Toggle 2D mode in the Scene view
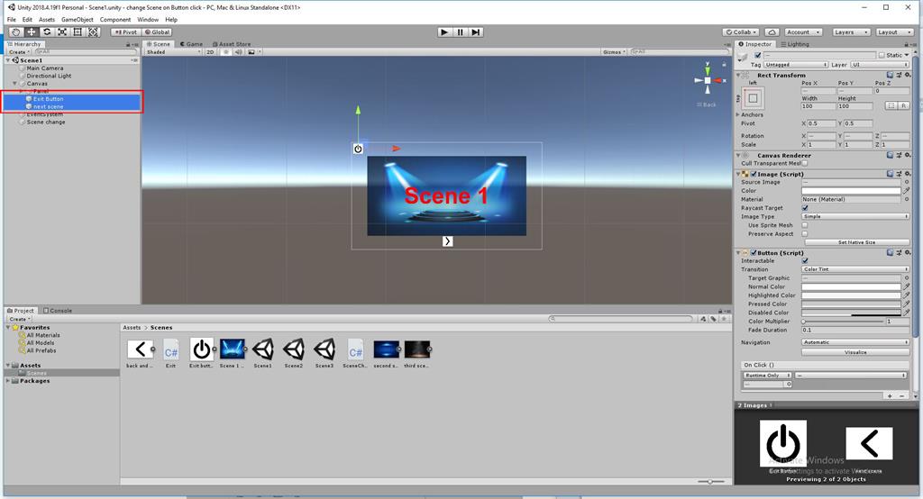923x499 pixels. click(210, 51)
